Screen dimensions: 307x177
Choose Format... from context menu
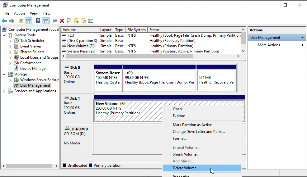tap(202, 138)
